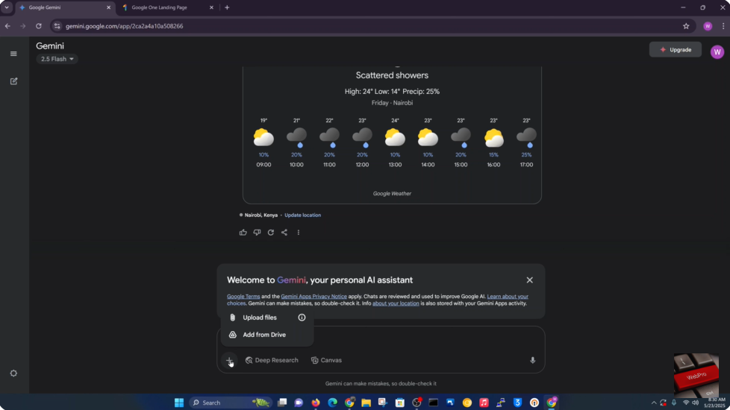Viewport: 730px width, 410px height.
Task: Close the Google Gemini tab
Action: pos(108,7)
